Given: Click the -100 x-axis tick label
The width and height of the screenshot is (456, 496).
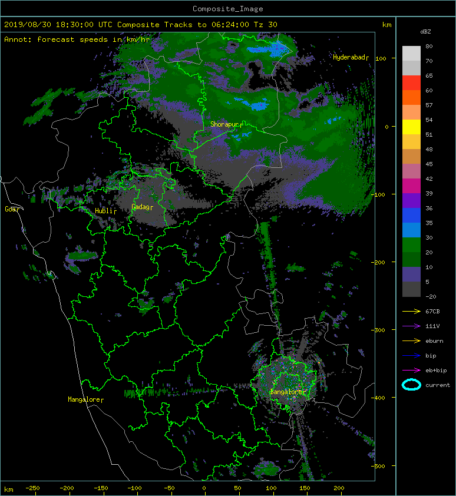Looking at the screenshot, I should click(134, 488).
